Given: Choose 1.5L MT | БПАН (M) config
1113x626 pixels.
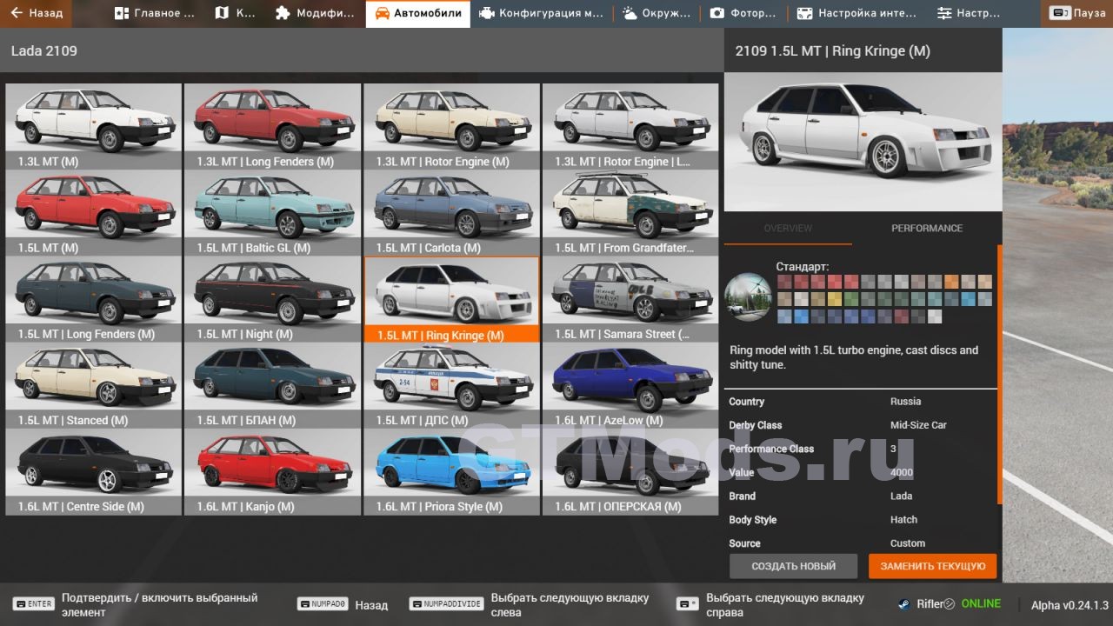Looking at the screenshot, I should pos(273,385).
